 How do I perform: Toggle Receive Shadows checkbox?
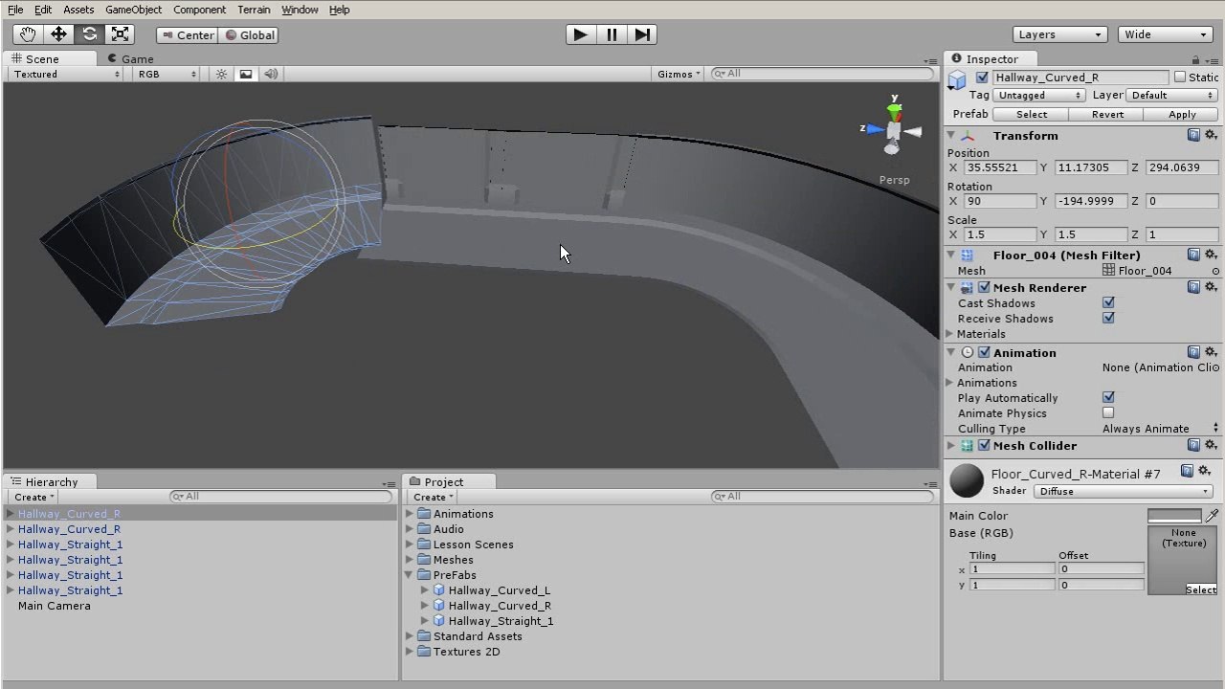coord(1108,318)
